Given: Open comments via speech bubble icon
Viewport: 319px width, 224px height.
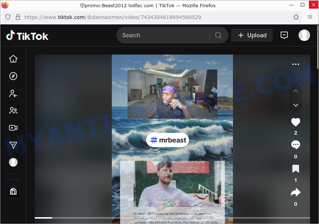Looking at the screenshot, I should pyautogui.click(x=296, y=145).
